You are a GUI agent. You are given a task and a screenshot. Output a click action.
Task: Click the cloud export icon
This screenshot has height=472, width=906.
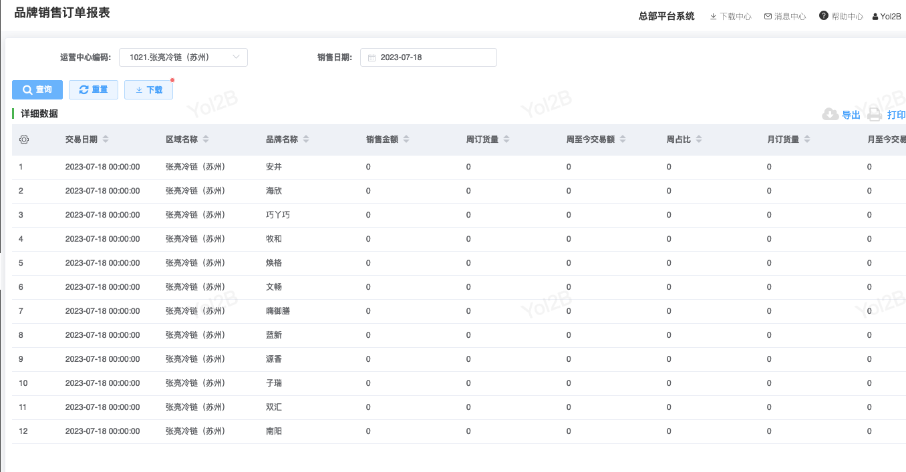click(830, 115)
